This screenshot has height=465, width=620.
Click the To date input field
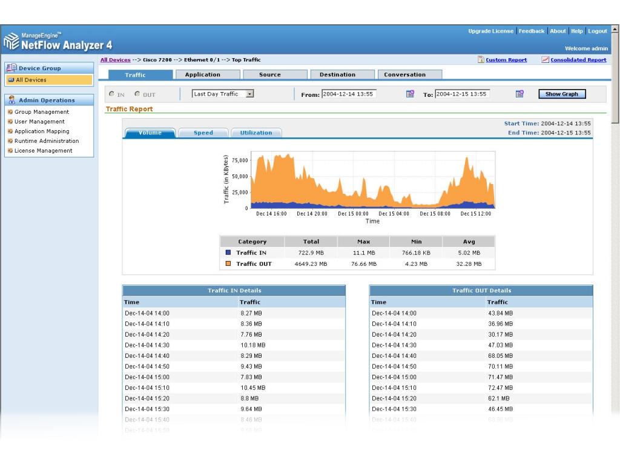tap(462, 94)
